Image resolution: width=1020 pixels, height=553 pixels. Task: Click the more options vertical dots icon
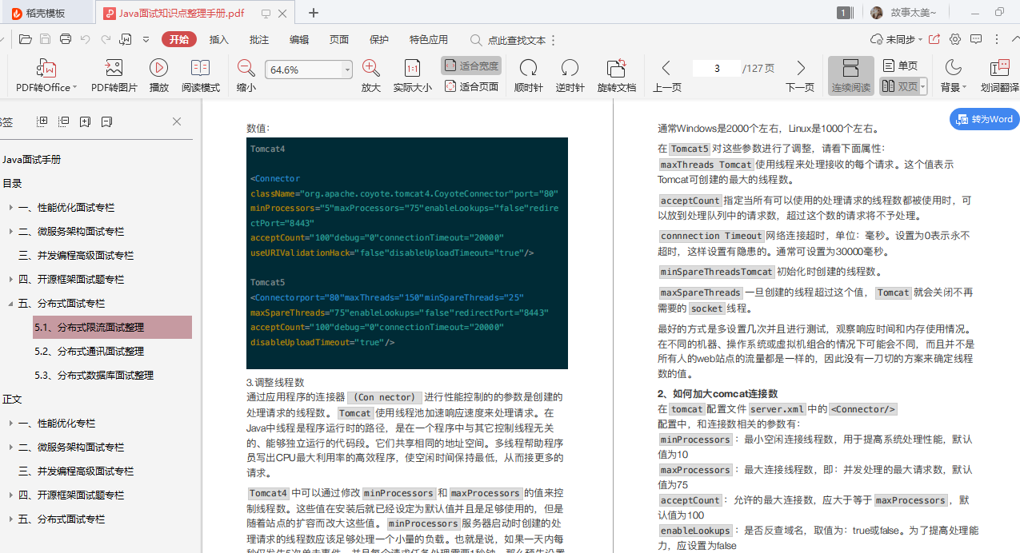[x=997, y=39]
